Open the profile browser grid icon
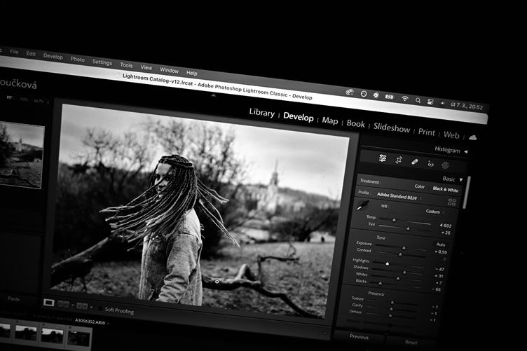The height and width of the screenshot is (351, 527). [x=452, y=202]
